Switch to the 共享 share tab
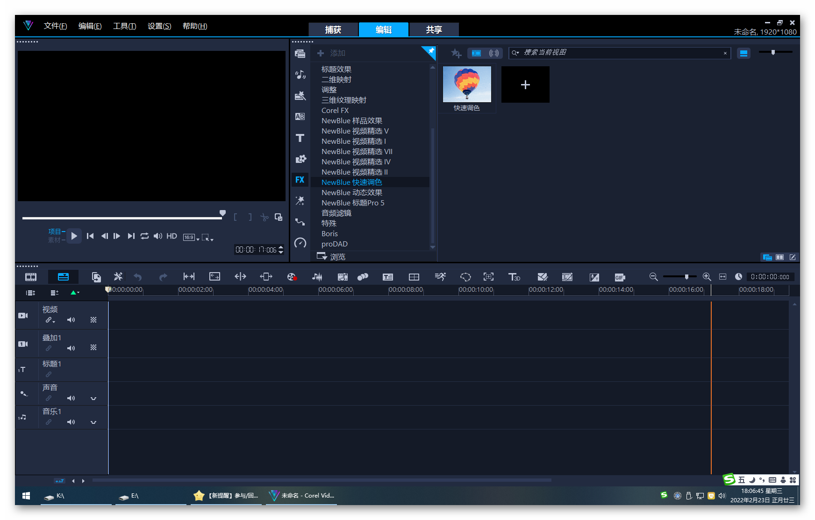This screenshot has height=520, width=815. [434, 29]
